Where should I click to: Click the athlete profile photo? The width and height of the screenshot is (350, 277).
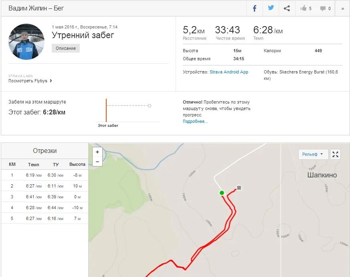[26, 42]
